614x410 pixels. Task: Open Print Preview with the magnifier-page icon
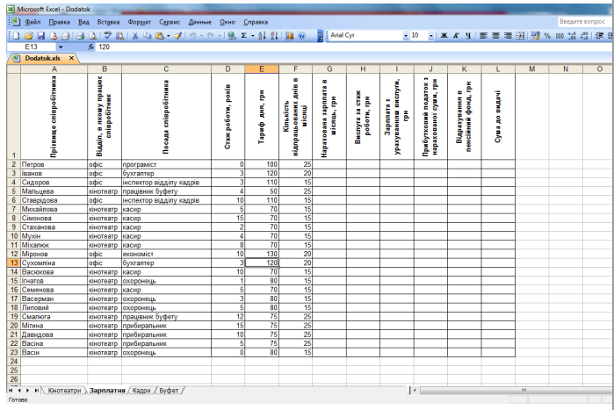[x=93, y=36]
